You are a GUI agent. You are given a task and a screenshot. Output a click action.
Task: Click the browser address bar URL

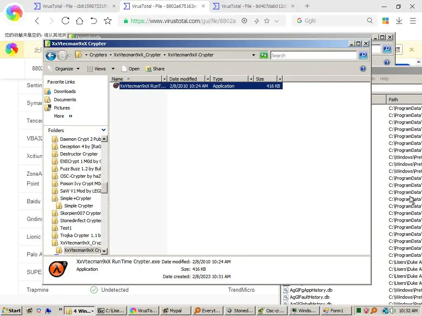tap(183, 21)
